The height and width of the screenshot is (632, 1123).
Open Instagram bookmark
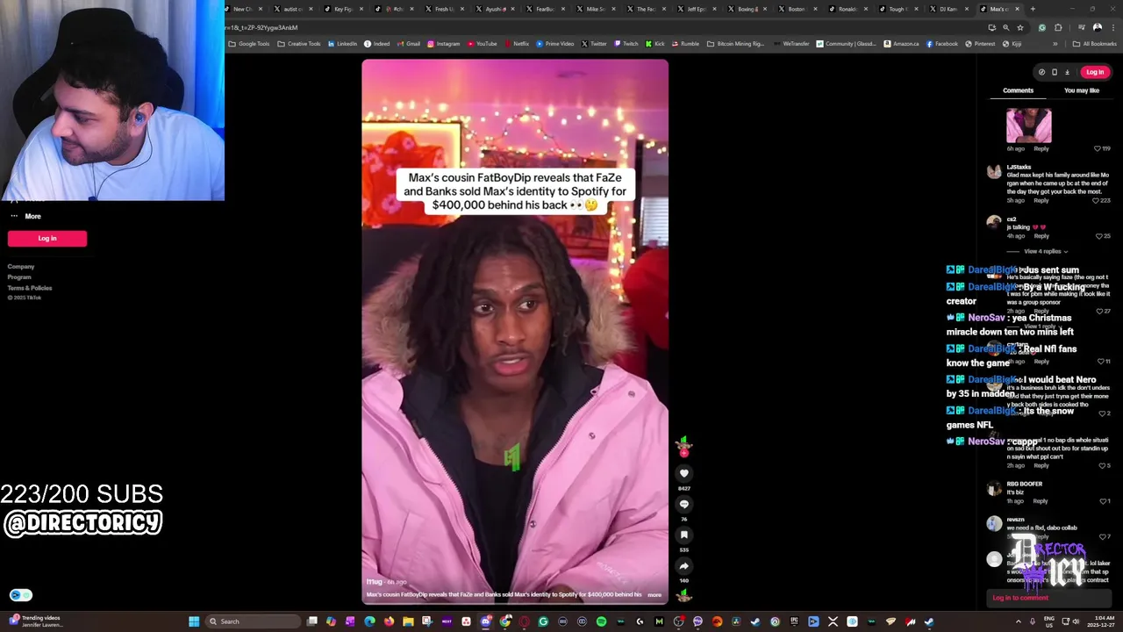(444, 44)
